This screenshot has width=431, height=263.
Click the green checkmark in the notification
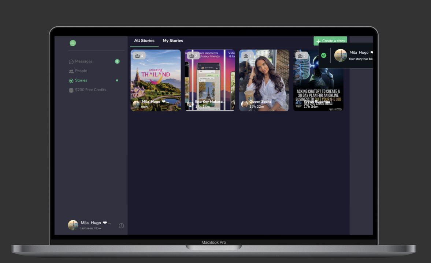pyautogui.click(x=324, y=56)
